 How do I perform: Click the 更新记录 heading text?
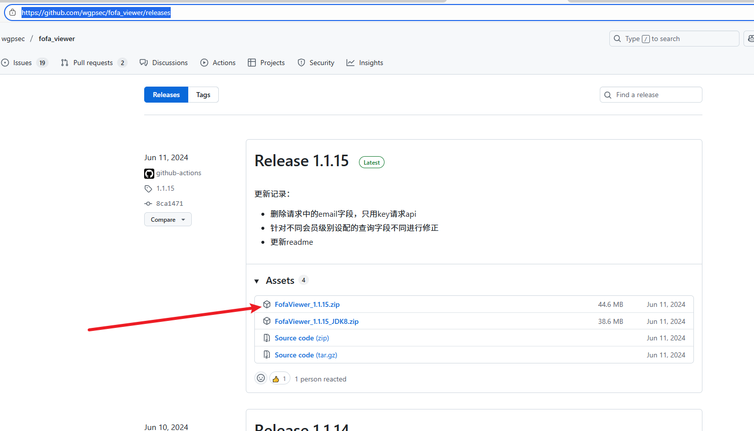coord(272,194)
